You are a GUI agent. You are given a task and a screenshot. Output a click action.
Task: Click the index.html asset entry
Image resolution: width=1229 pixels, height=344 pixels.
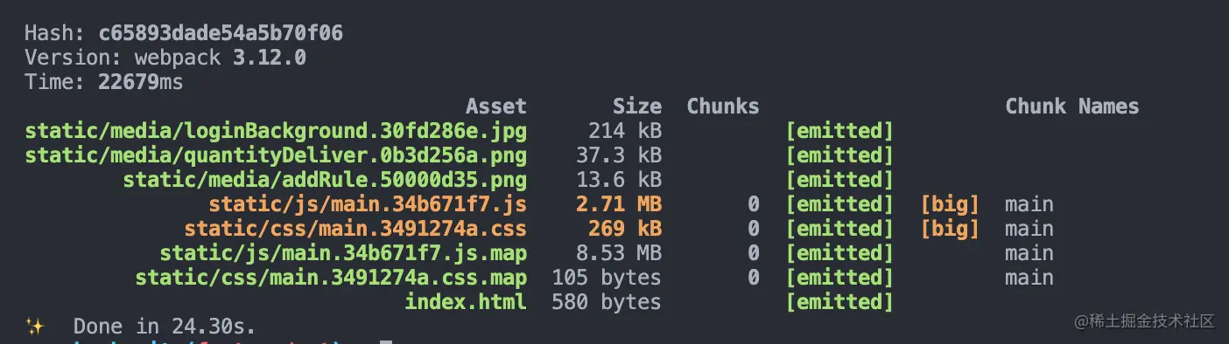pyautogui.click(x=466, y=302)
